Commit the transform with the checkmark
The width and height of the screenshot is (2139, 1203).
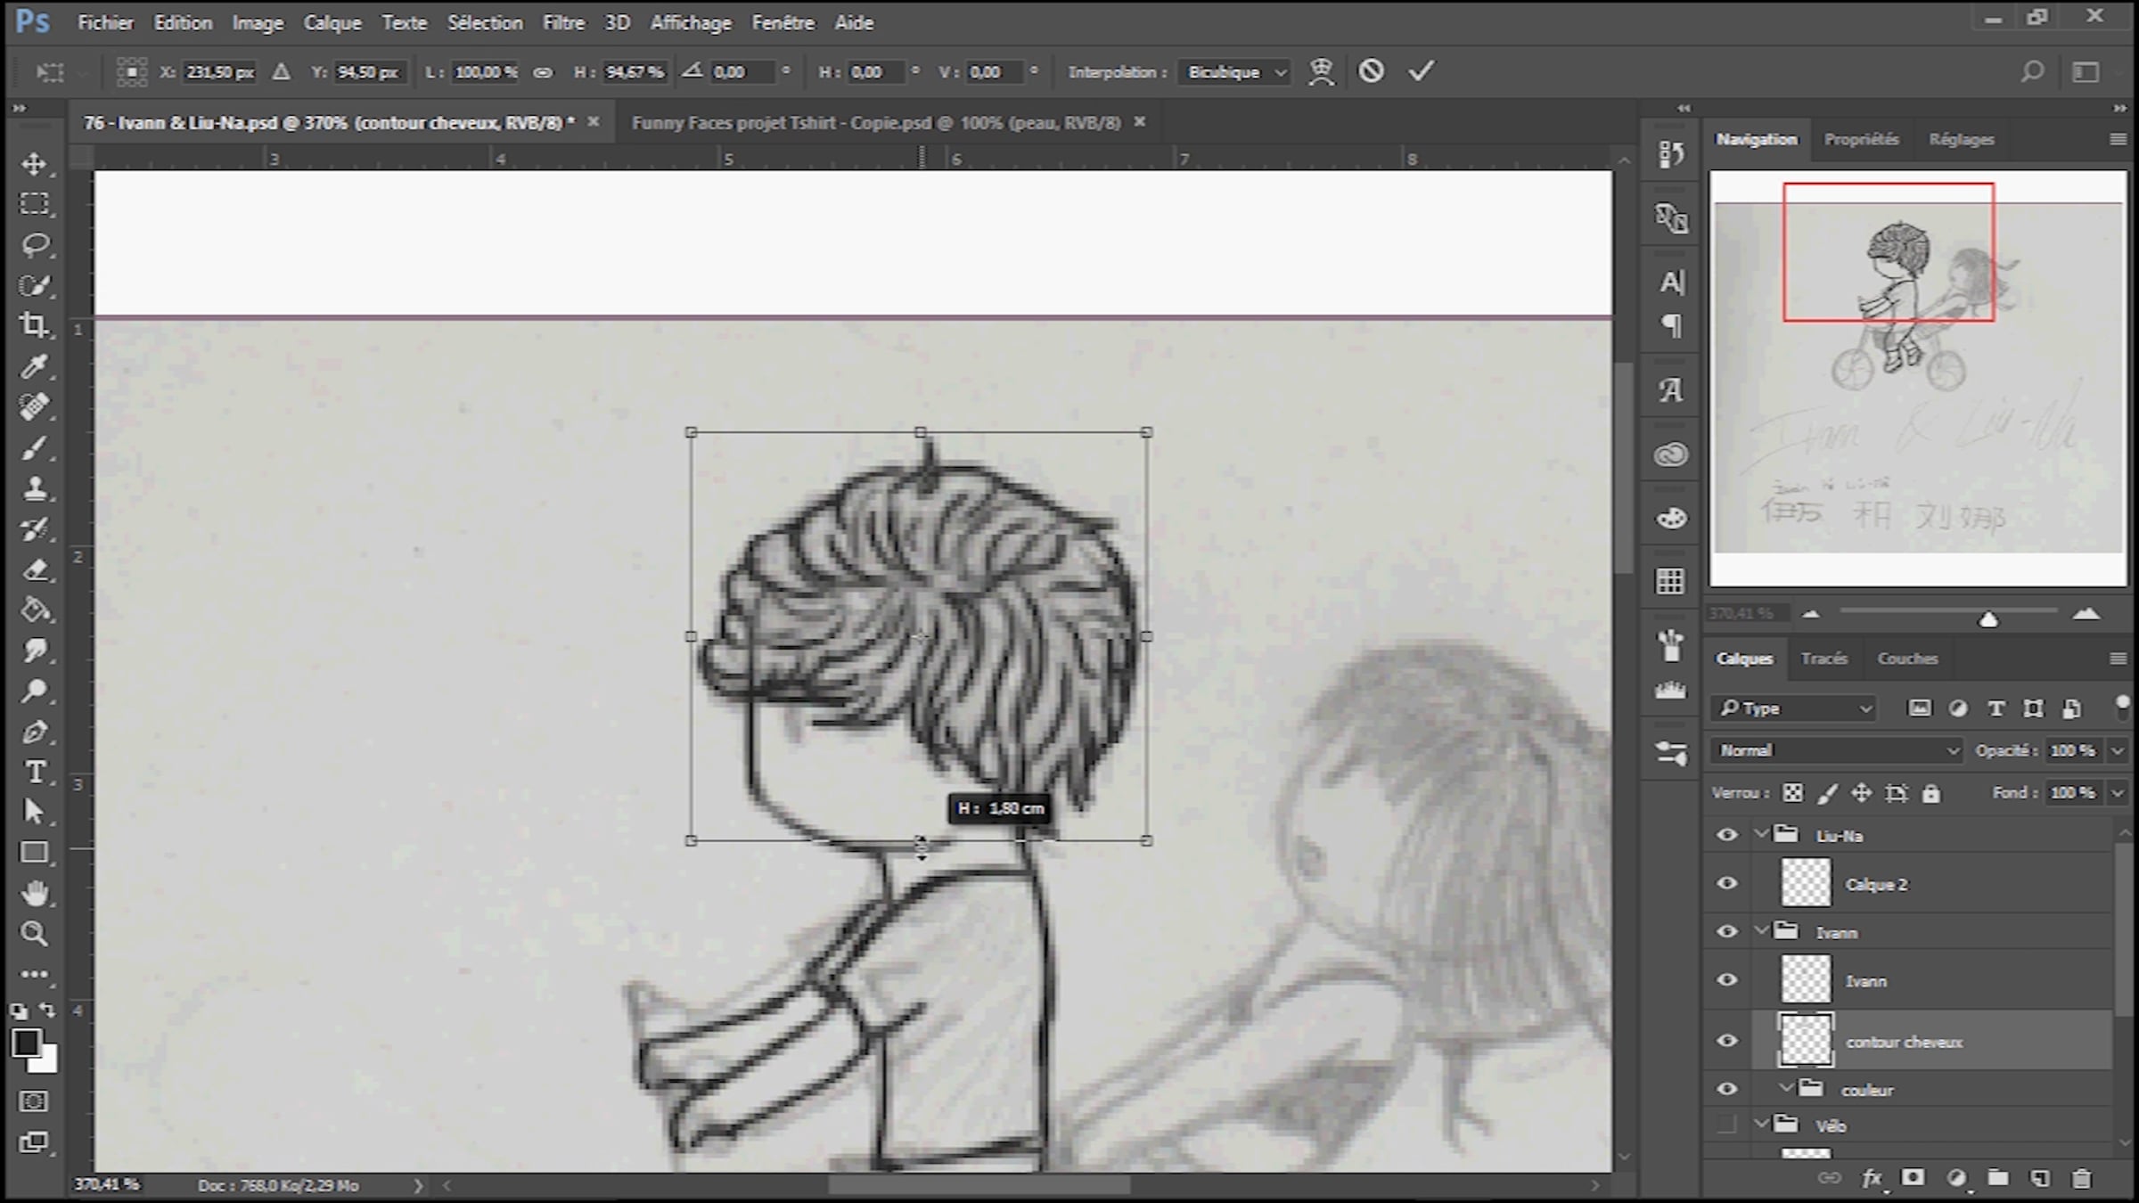[x=1421, y=71]
